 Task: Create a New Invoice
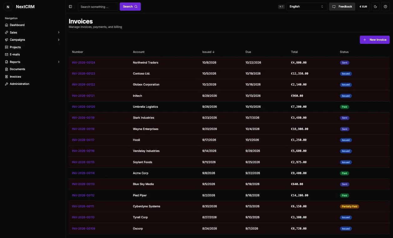pyautogui.click(x=375, y=40)
